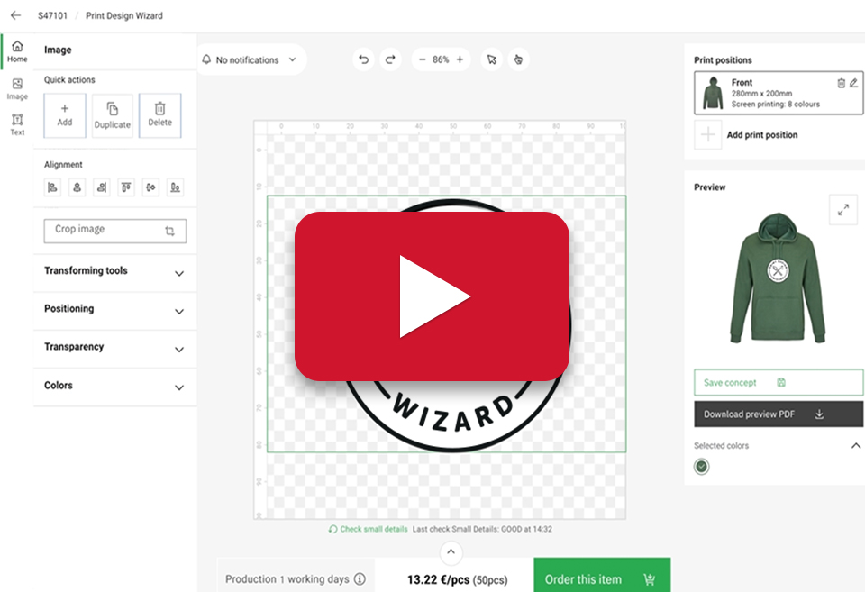
Task: Delete the Front print position
Action: click(842, 83)
